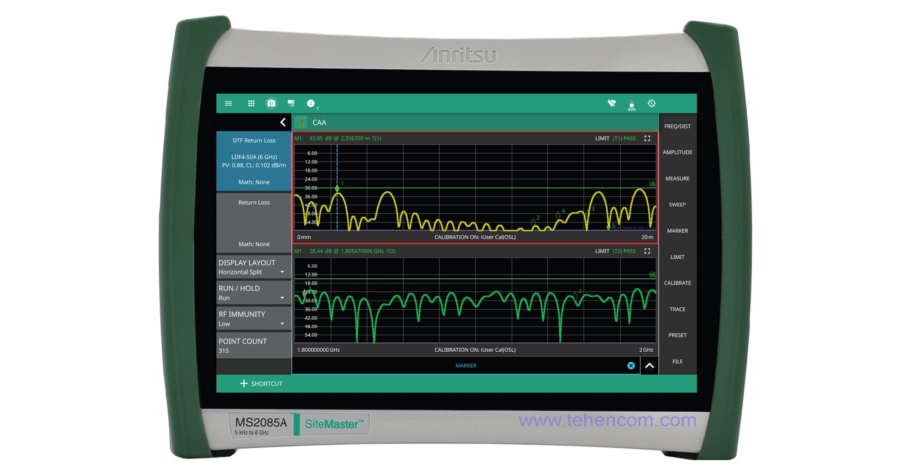Open the hamburger menu icon

pyautogui.click(x=228, y=103)
